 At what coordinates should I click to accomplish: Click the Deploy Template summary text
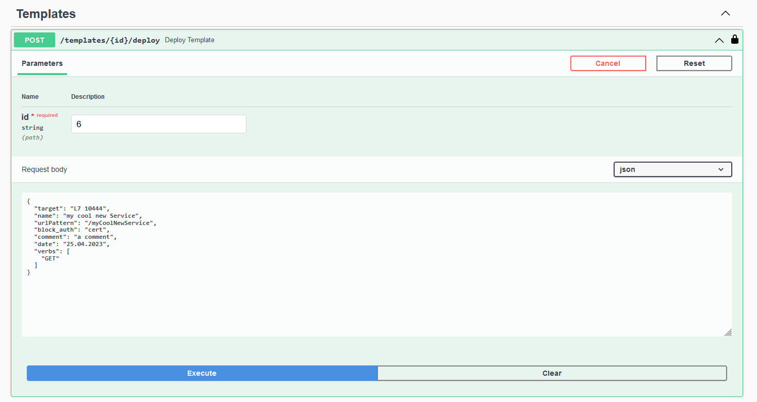pyautogui.click(x=189, y=40)
